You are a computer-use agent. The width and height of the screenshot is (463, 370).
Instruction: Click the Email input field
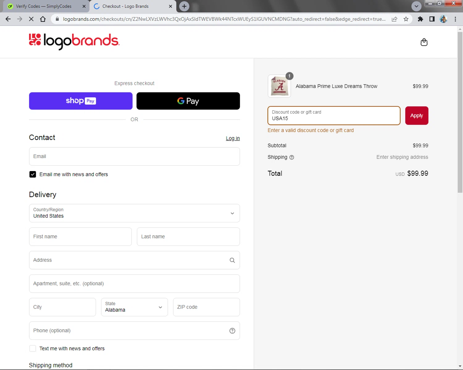[x=134, y=156]
